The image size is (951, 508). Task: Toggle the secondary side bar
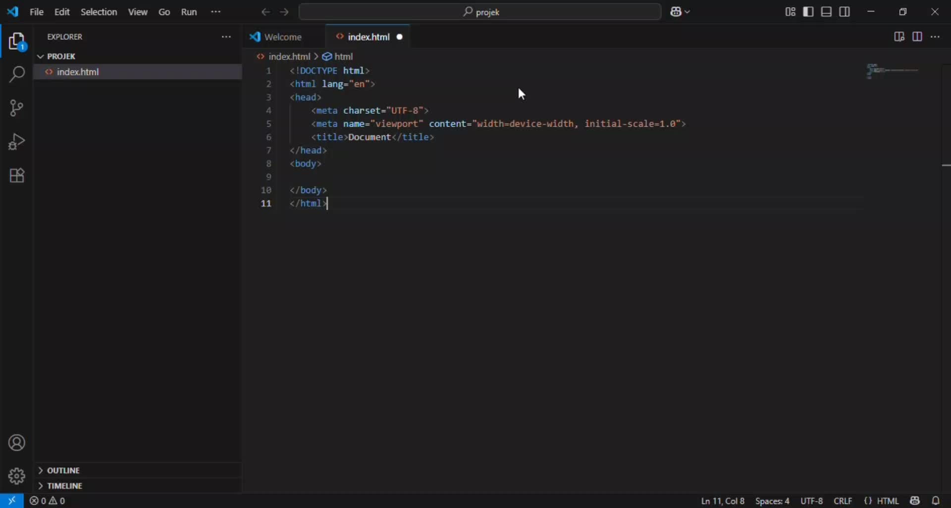845,12
